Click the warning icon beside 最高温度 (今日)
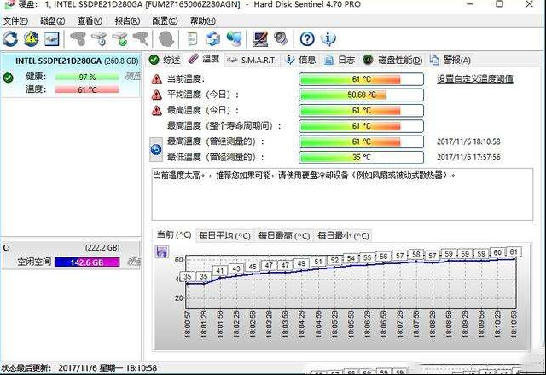 click(x=157, y=111)
